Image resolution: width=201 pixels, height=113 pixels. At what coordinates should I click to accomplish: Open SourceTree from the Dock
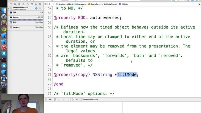coord(4,78)
